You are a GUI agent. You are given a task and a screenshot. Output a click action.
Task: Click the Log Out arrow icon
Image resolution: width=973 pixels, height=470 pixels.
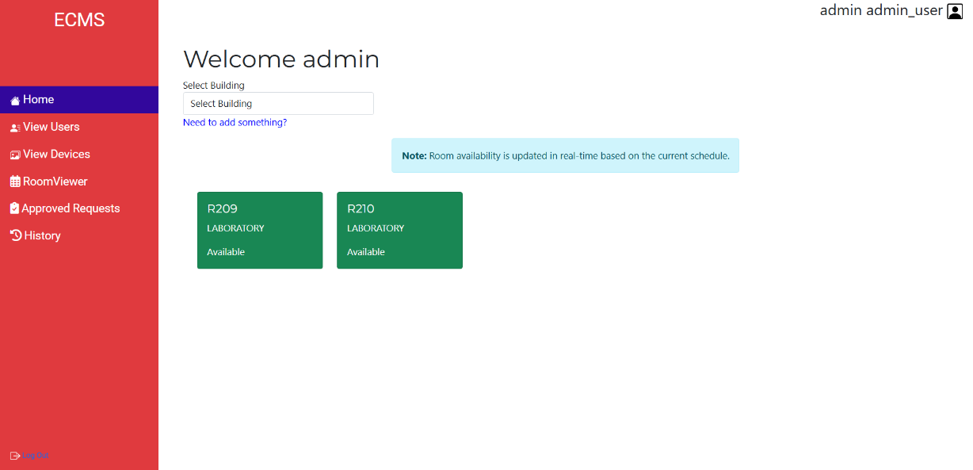(15, 456)
